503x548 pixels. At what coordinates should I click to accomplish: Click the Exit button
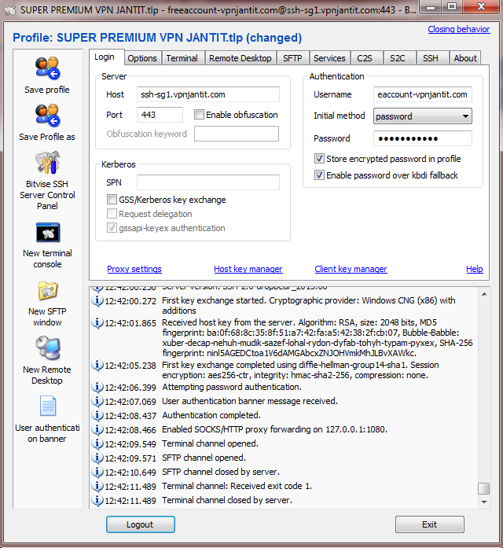pos(430,524)
